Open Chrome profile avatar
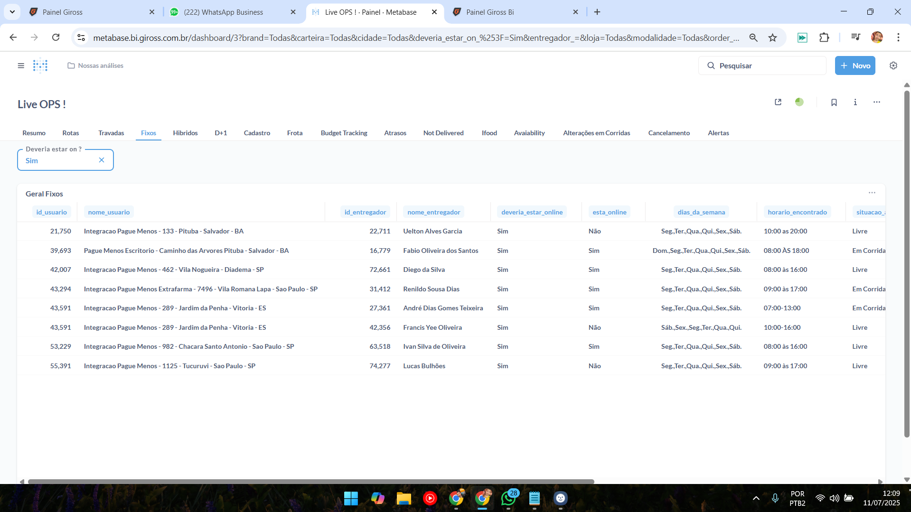The height and width of the screenshot is (512, 911). tap(877, 37)
